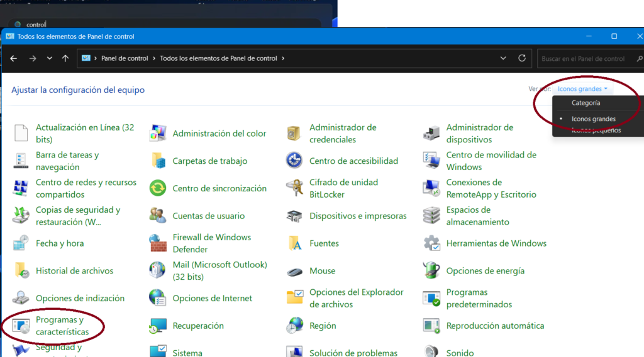Click the Centro de accesibilidad icon
Image resolution: width=644 pixels, height=357 pixels.
point(294,161)
